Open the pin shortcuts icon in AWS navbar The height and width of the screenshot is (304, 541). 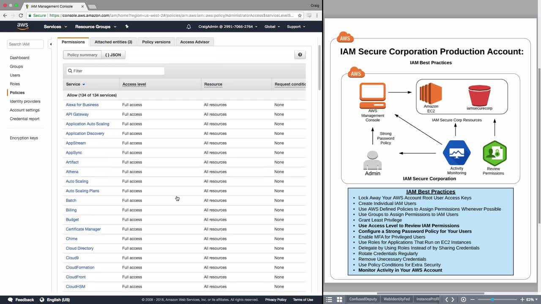click(127, 27)
